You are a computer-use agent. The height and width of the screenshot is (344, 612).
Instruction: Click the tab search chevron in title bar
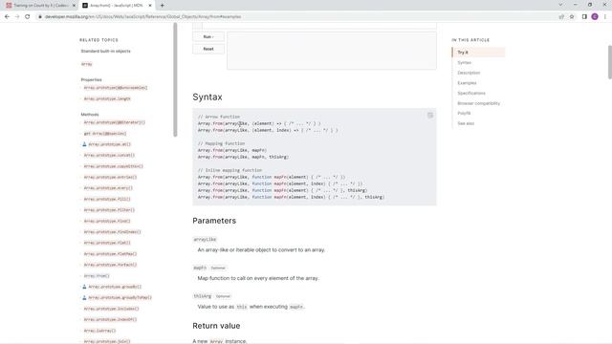pos(560,5)
